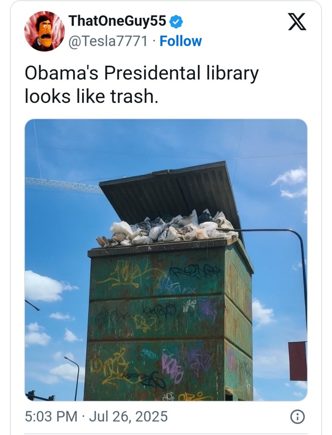Click the construction crane arm in photo
This screenshot has height=435, width=332.
coord(64,185)
